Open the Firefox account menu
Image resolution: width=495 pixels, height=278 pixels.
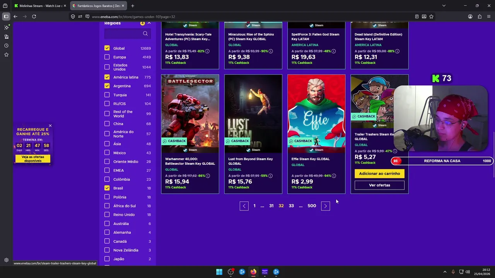pos(470,17)
